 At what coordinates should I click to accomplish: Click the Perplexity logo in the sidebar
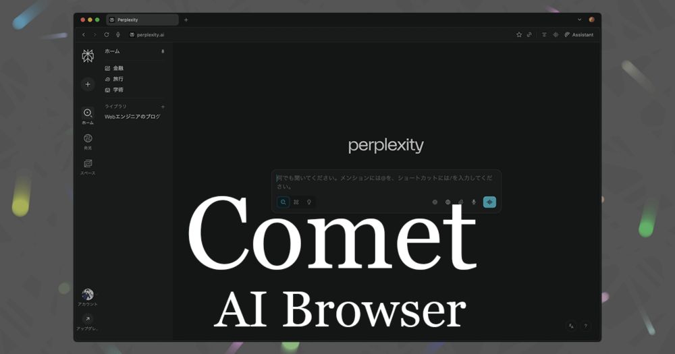click(88, 56)
